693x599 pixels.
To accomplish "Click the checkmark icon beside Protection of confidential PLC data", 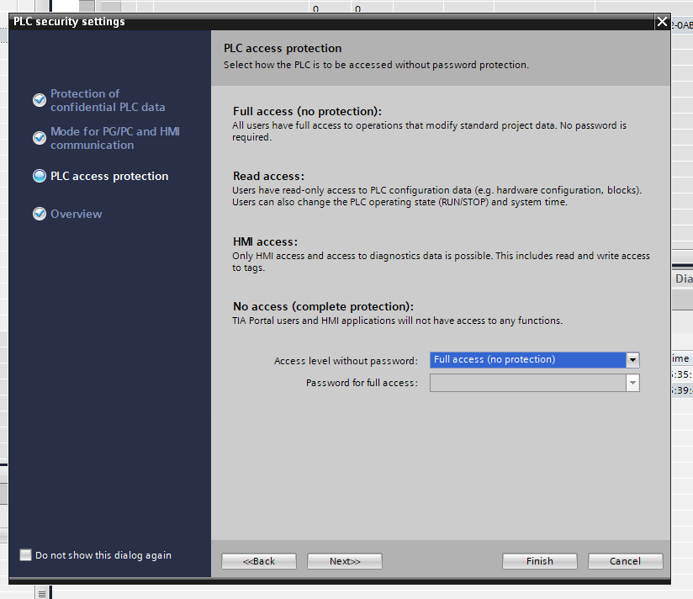I will pyautogui.click(x=40, y=100).
